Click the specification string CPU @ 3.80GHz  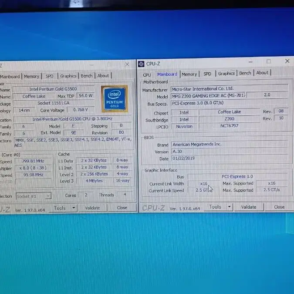(x=72, y=119)
